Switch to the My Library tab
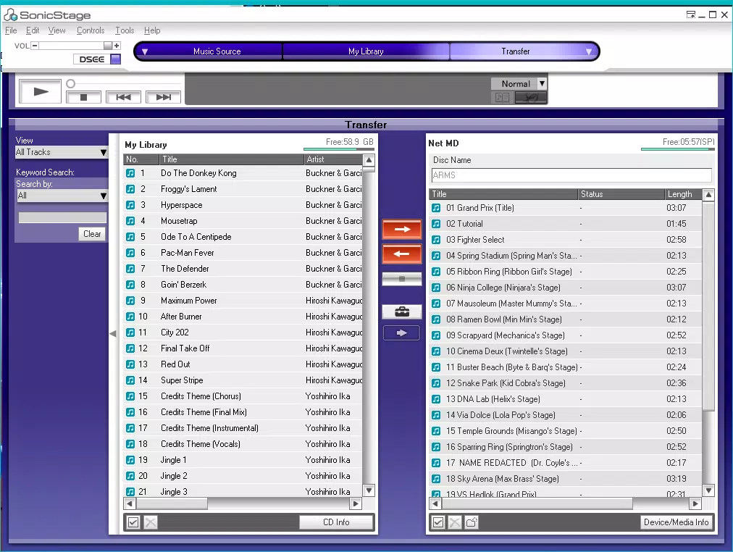733x552 pixels. [366, 51]
